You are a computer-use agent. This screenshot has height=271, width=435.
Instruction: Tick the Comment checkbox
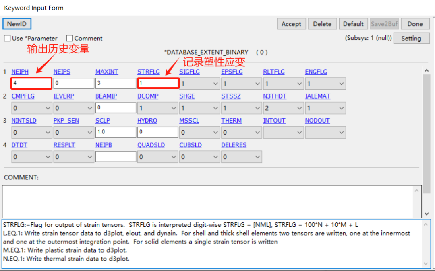point(70,38)
